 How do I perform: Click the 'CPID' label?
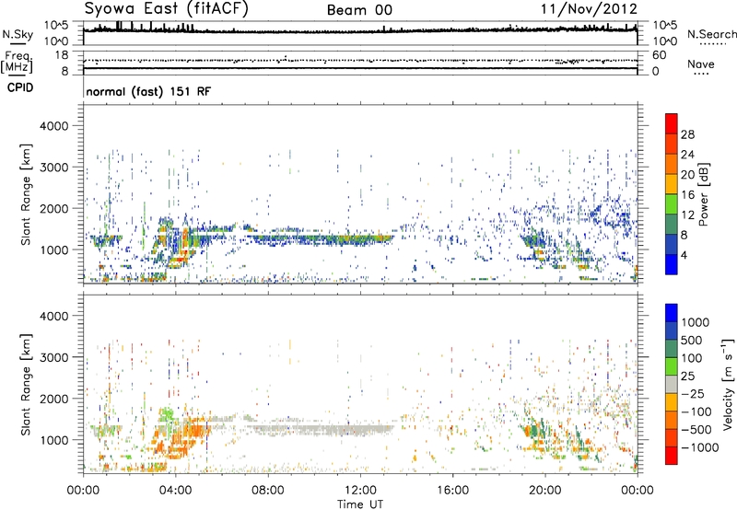click(x=20, y=87)
